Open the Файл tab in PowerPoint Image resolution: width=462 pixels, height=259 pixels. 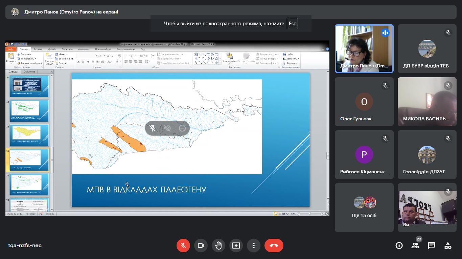pos(11,49)
